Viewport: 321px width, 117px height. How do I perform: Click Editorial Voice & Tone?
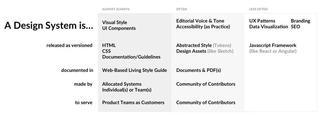[x=200, y=21]
